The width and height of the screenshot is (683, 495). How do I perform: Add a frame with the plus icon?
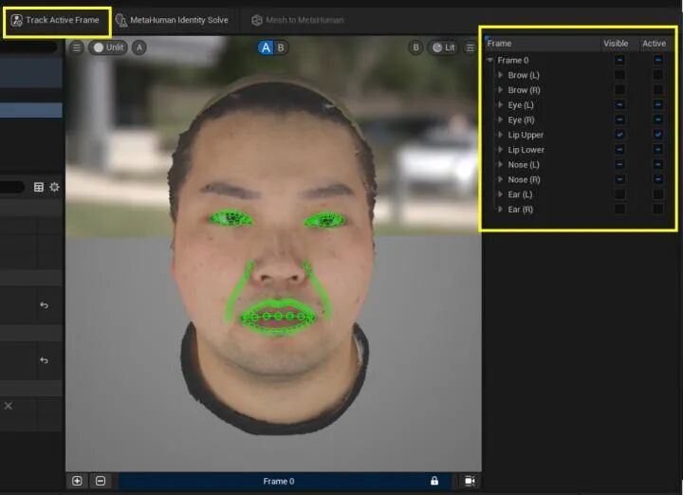pyautogui.click(x=77, y=481)
